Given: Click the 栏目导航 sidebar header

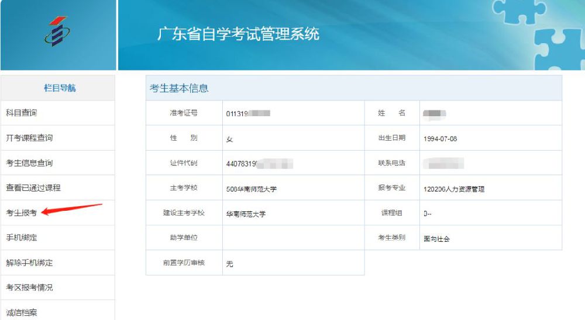Looking at the screenshot, I should pyautogui.click(x=60, y=88).
